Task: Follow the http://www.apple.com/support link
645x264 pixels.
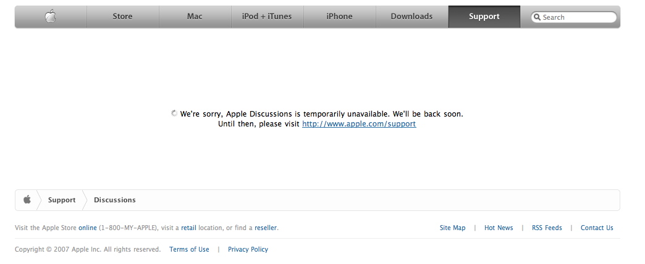Action: coord(359,124)
